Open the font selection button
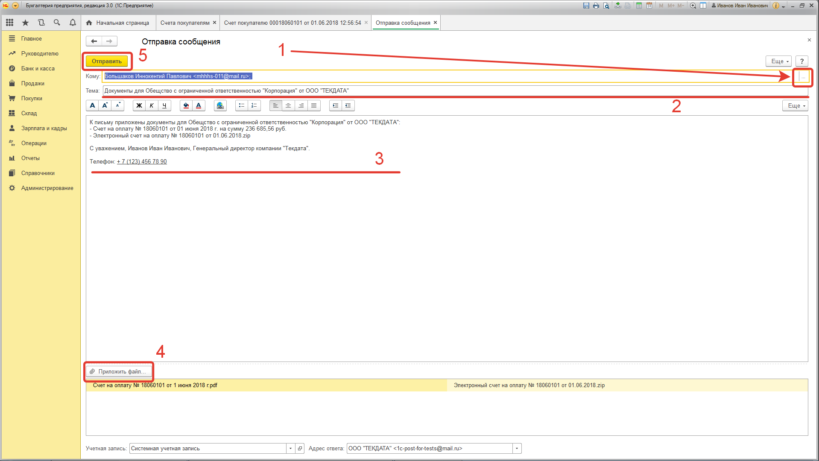 92,105
